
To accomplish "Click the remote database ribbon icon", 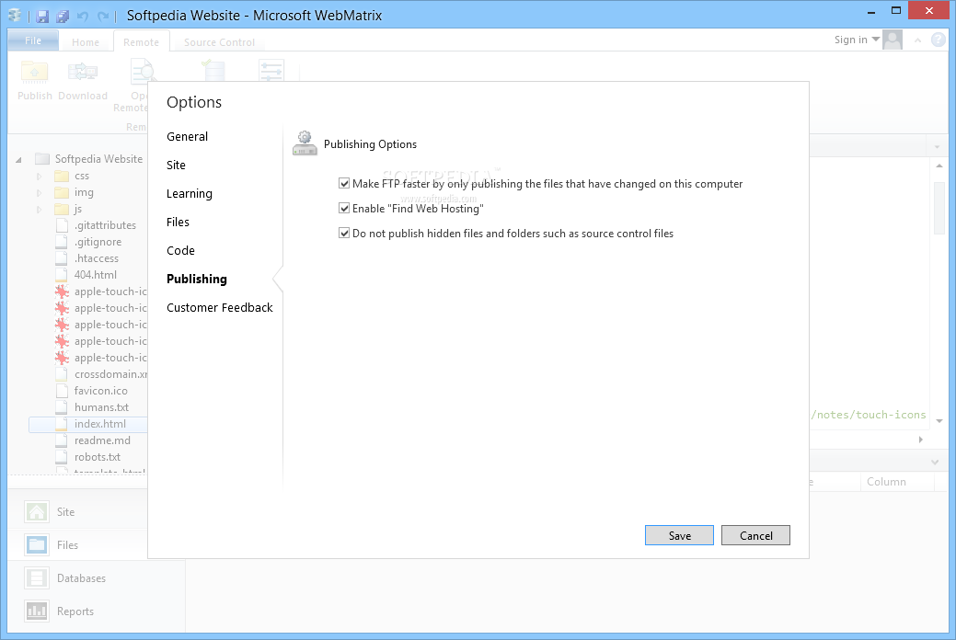I will [213, 70].
